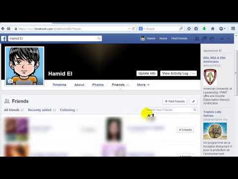The height and width of the screenshot is (179, 238).
Task: Click the Facebook logo icon
Action: 4,38
